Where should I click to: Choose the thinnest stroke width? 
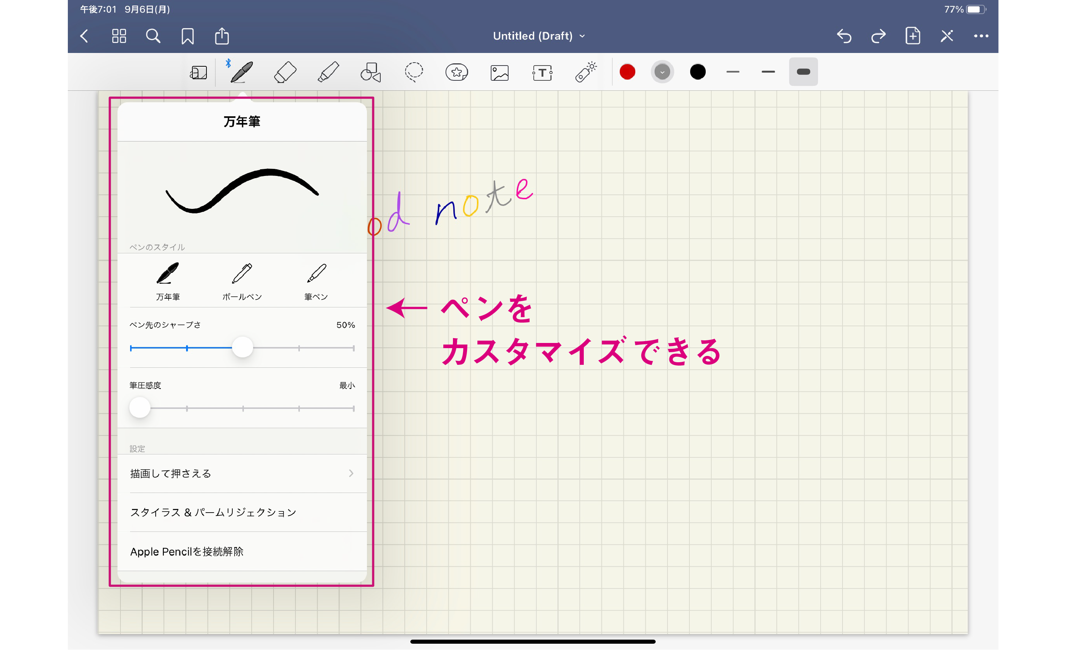(x=732, y=72)
